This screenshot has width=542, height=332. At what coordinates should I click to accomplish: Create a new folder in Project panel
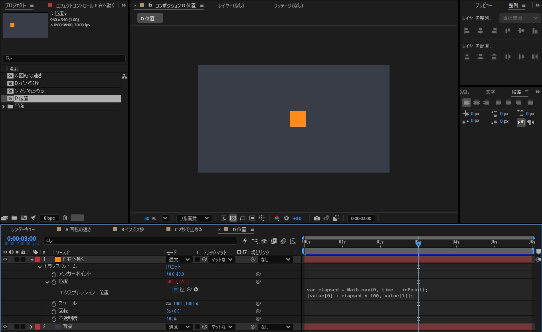coord(14,218)
